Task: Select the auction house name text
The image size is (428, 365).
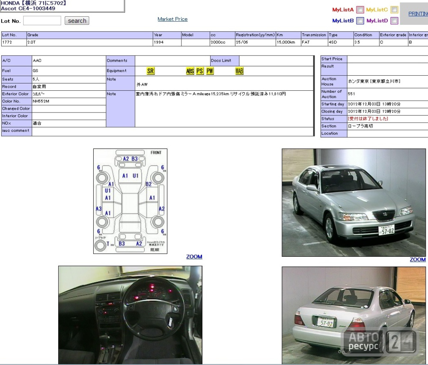Action: 374,81
